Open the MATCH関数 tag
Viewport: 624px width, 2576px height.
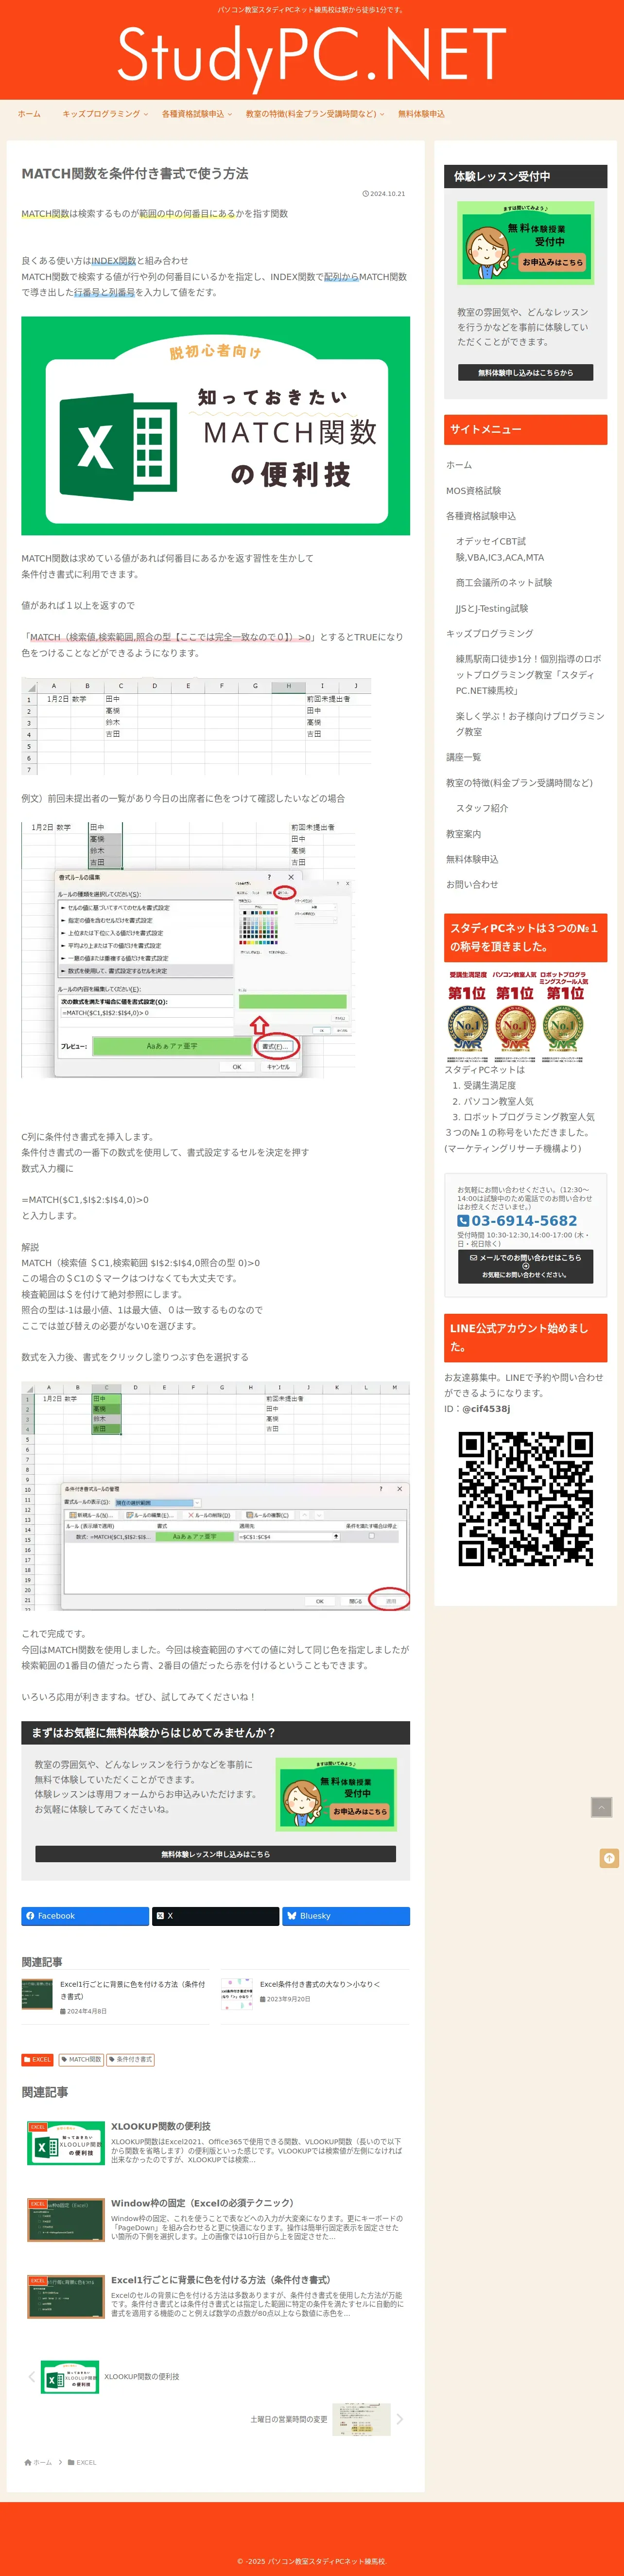tap(81, 2059)
